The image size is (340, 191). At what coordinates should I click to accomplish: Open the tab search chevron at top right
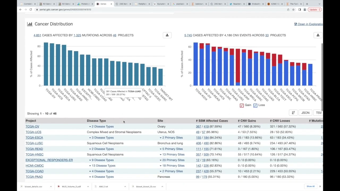[x=320, y=4]
